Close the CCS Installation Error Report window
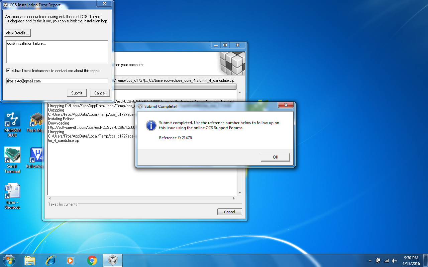 pos(104,3)
